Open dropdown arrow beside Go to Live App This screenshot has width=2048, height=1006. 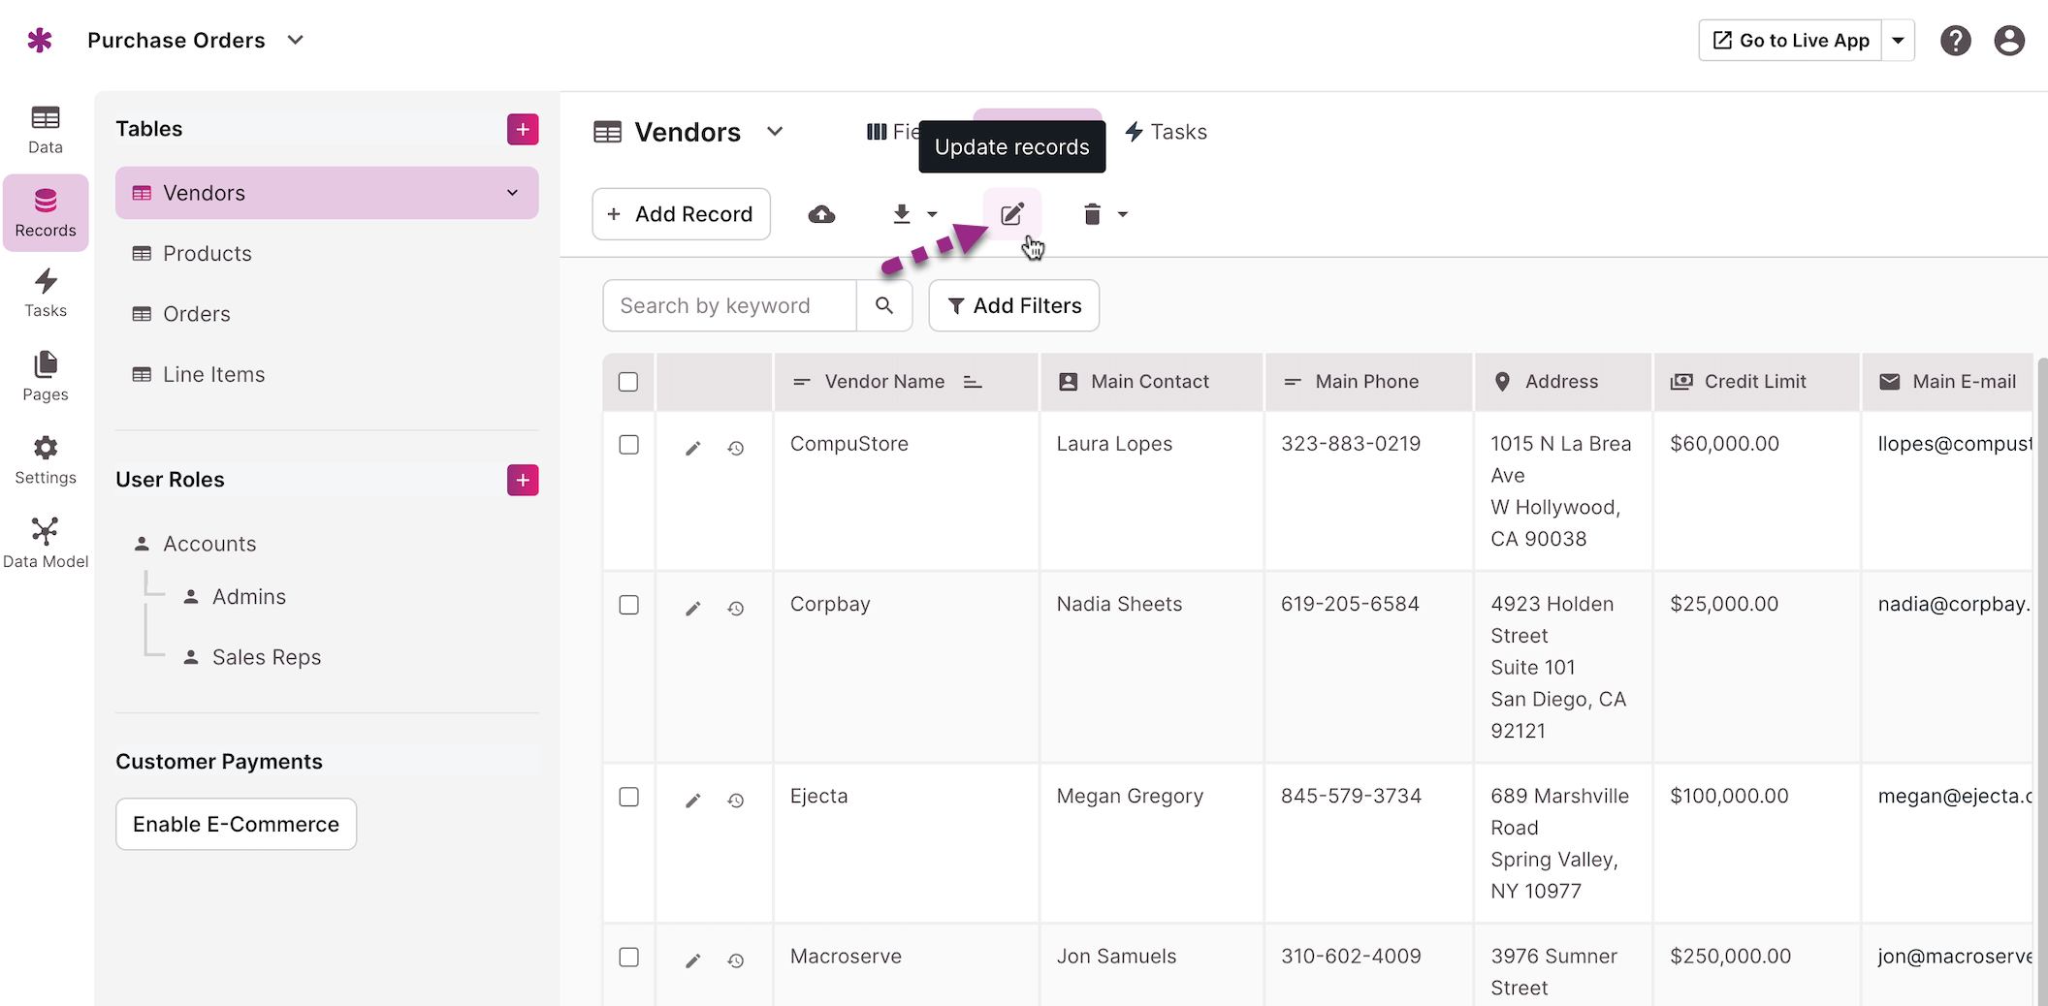[x=1899, y=41]
